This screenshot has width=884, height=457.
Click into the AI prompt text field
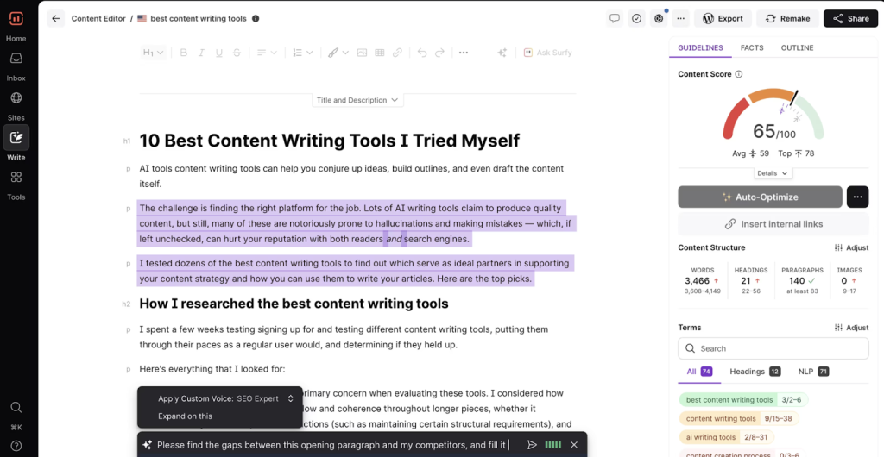[332, 445]
